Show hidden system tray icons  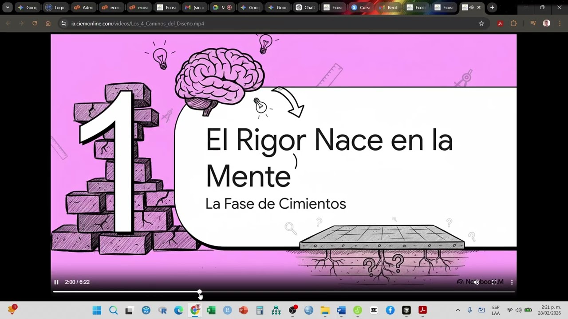tap(458, 310)
